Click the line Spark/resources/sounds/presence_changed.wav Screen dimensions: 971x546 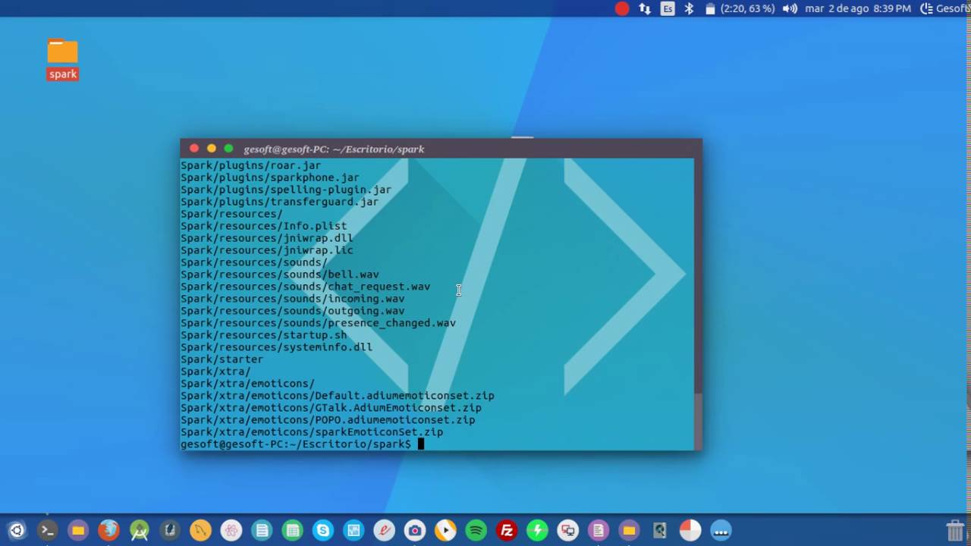coord(318,323)
